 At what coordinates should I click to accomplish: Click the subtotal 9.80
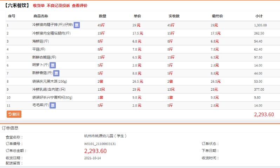point(257,97)
